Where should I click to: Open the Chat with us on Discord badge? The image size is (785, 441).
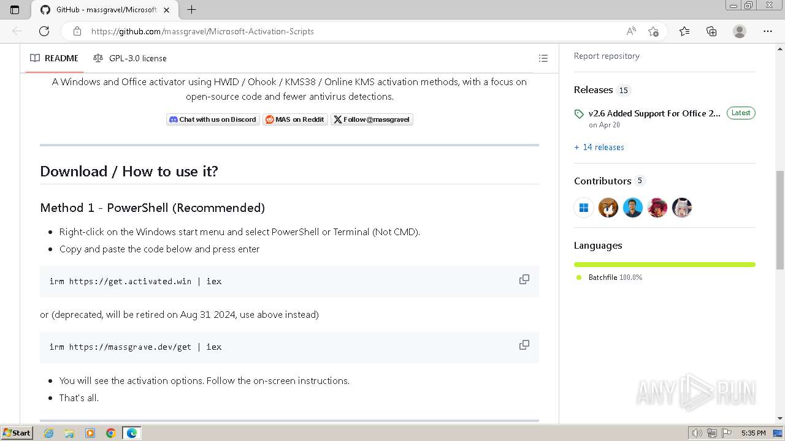point(213,119)
